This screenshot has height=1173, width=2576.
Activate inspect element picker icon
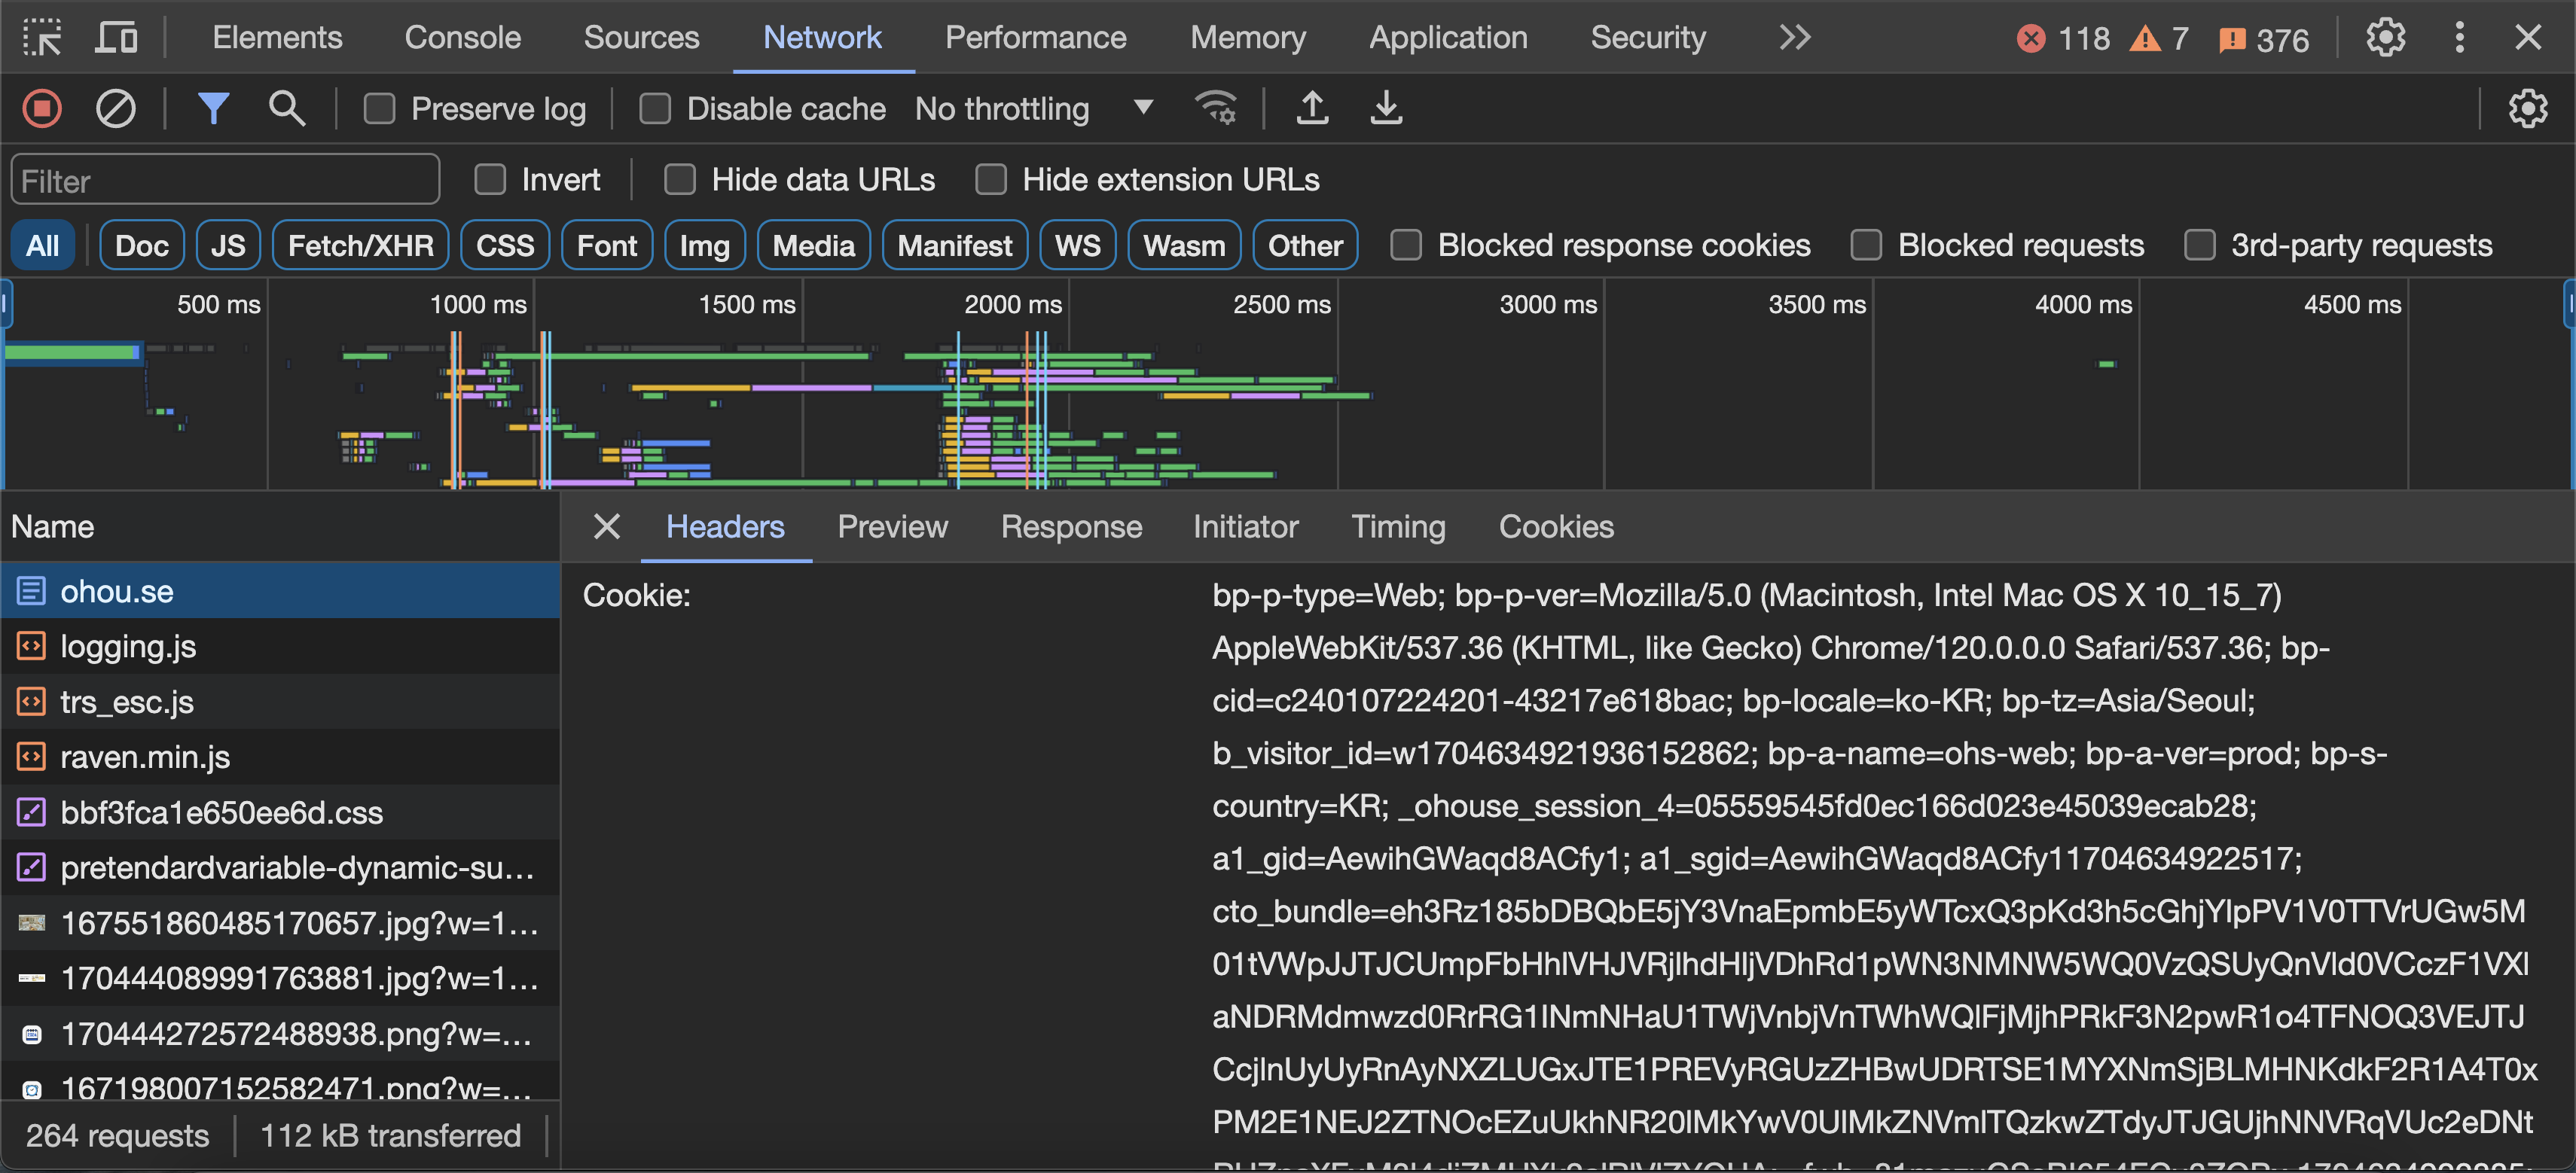(x=43, y=38)
